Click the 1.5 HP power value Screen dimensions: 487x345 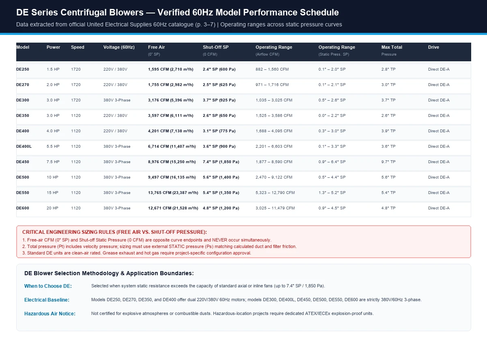point(53,69)
